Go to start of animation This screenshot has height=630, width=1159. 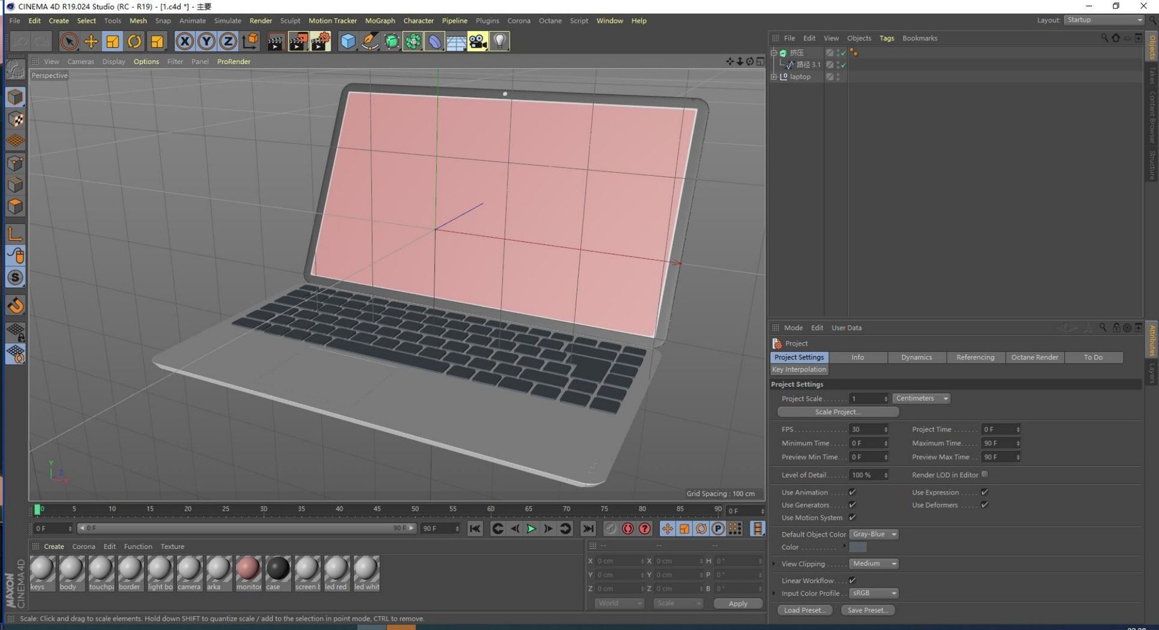(475, 529)
